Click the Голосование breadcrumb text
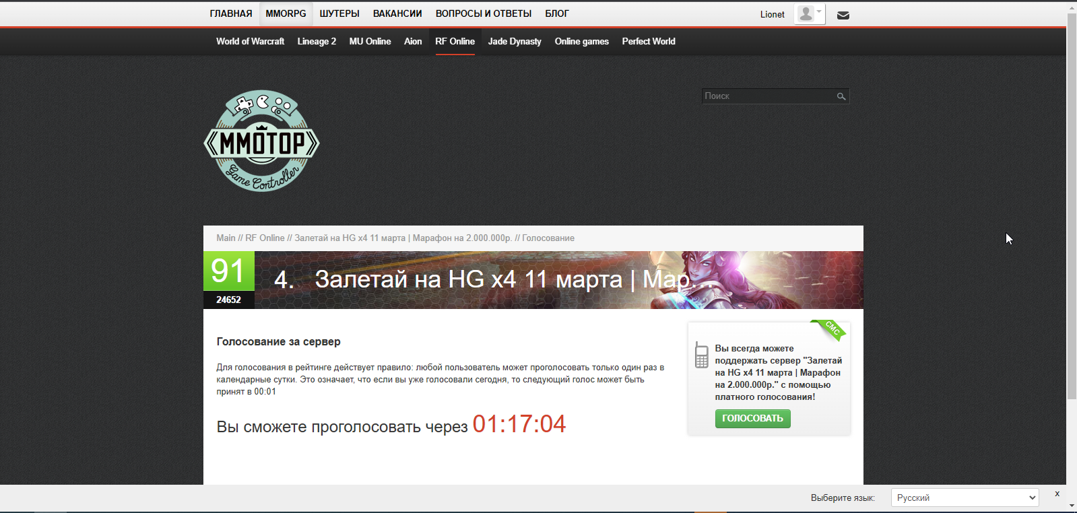 (x=548, y=238)
